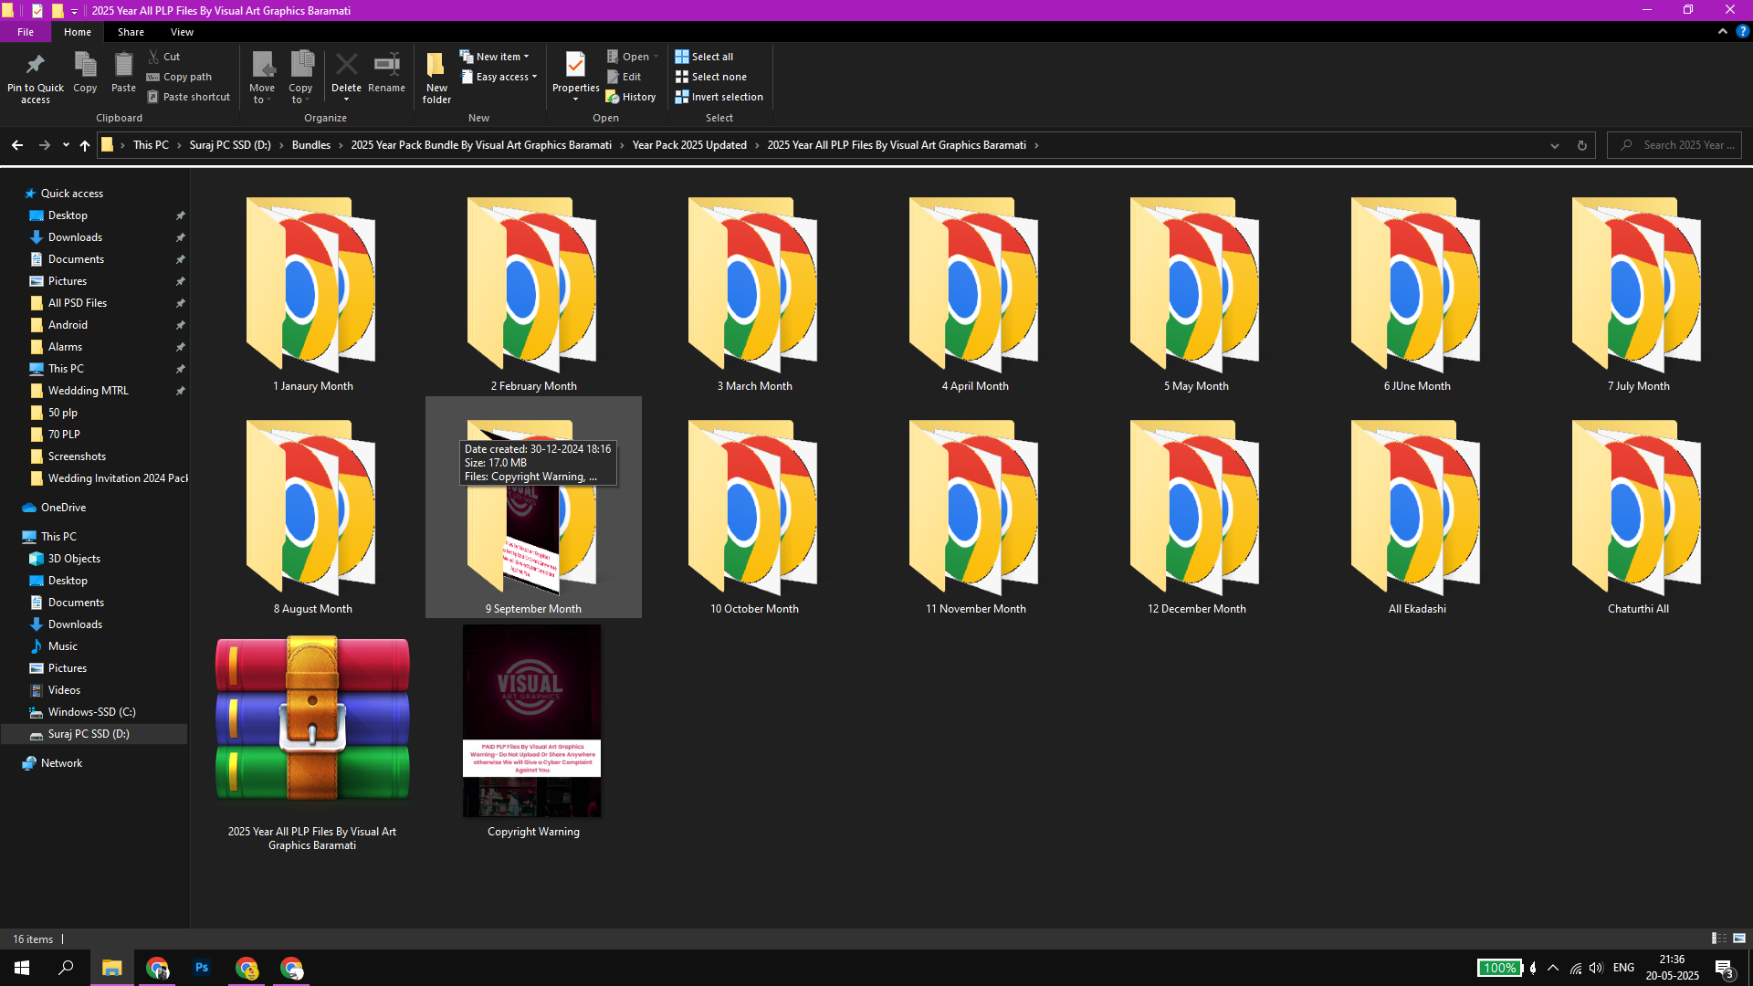
Task: Create a New folder from ribbon
Action: click(436, 78)
